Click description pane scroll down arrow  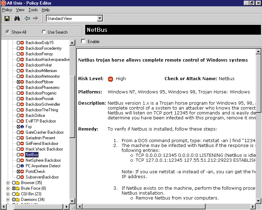(258, 201)
